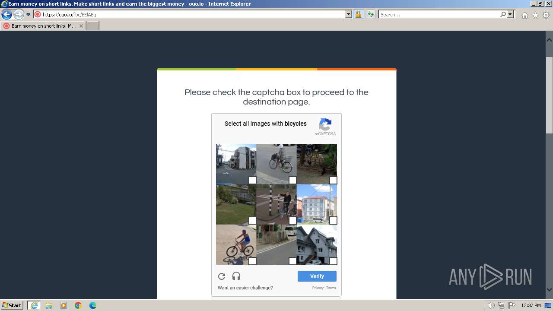Click the ouo.io address bar URL
The height and width of the screenshot is (311, 553).
pos(69,15)
